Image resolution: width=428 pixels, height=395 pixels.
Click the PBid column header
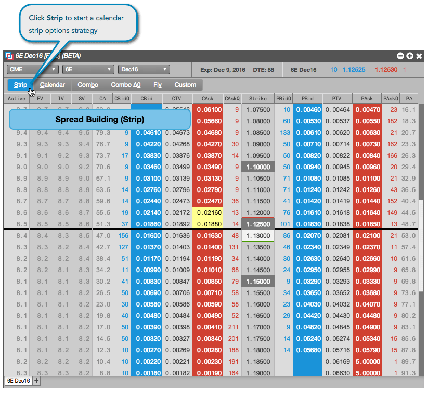308,98
